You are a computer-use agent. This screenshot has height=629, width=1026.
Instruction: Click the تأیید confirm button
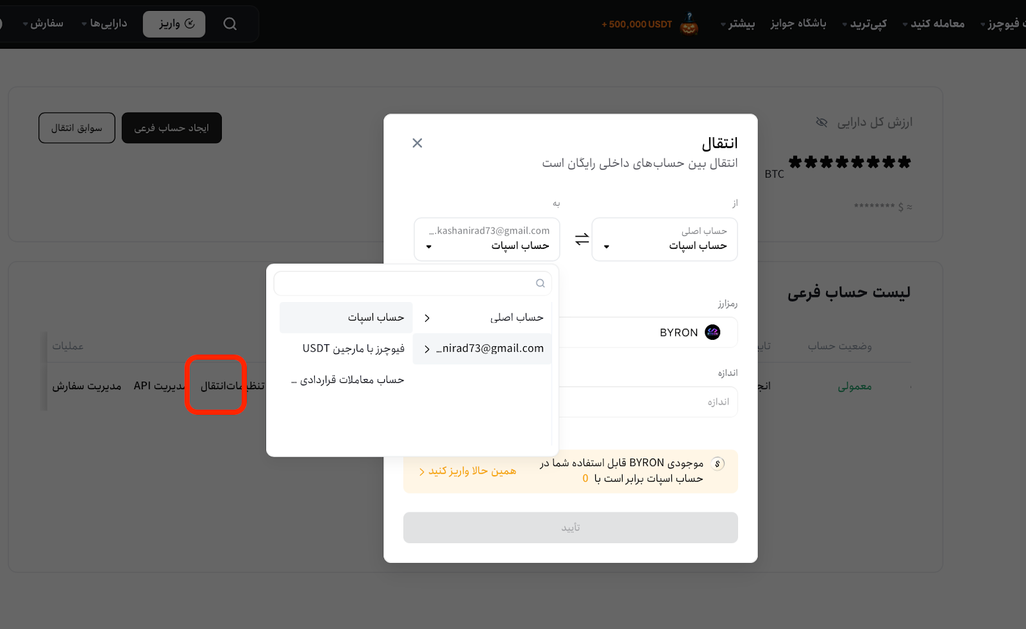[x=571, y=528]
